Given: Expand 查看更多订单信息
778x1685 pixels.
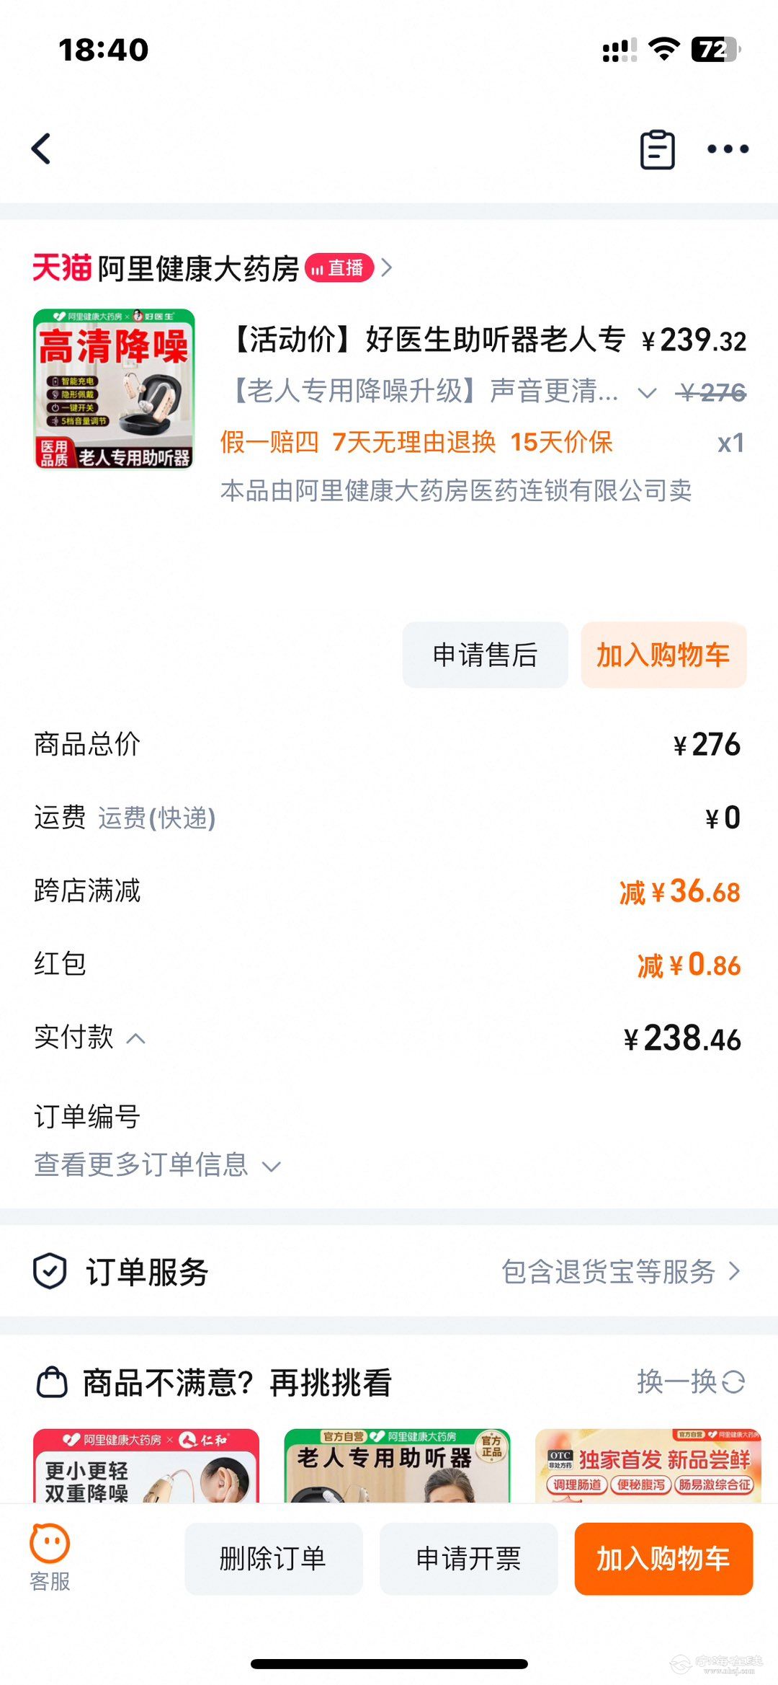Looking at the screenshot, I should click(157, 1164).
